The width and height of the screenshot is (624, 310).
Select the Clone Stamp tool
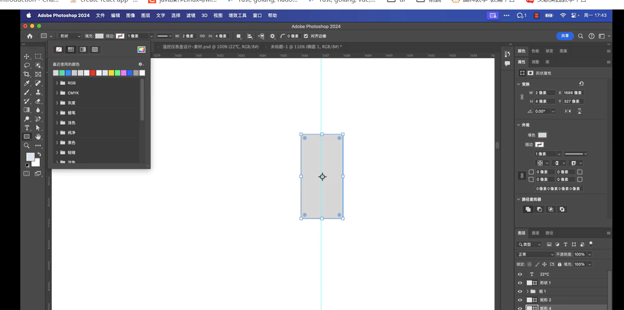click(x=38, y=93)
